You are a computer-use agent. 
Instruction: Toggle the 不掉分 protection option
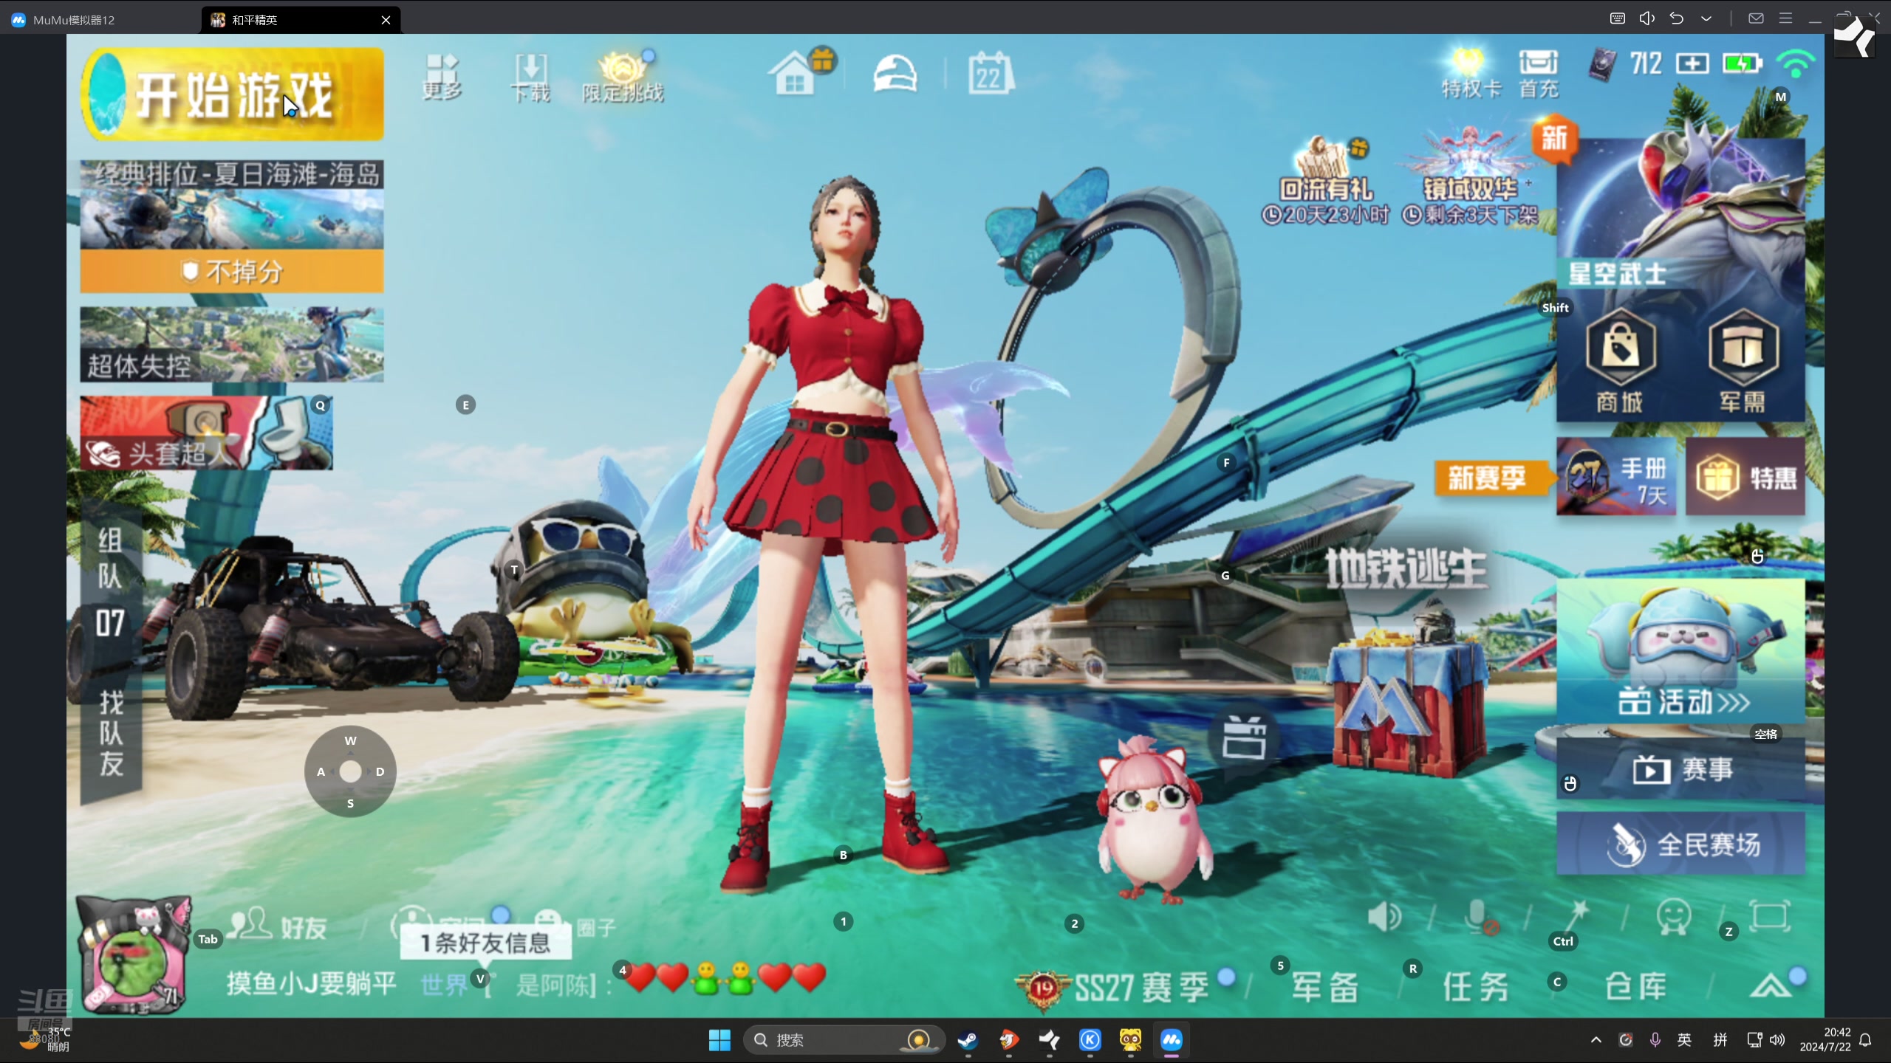(232, 272)
